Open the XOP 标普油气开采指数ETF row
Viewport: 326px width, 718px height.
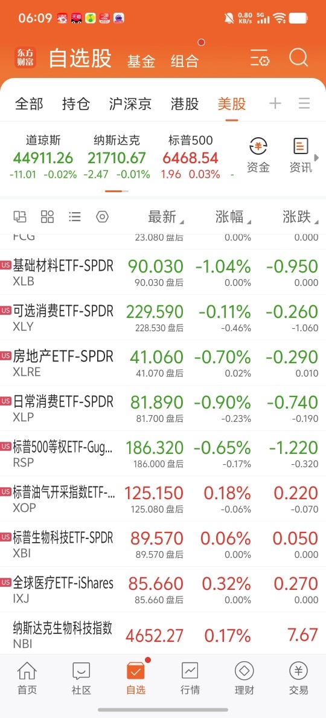pos(163,499)
